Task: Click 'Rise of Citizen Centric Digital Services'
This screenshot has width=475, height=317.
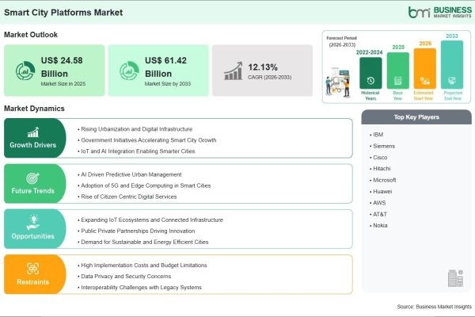Action: click(127, 197)
